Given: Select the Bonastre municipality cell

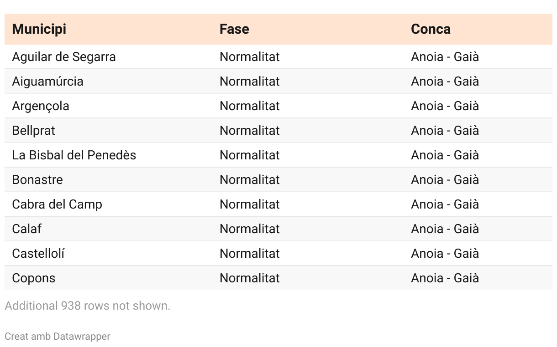Looking at the screenshot, I should (37, 180).
